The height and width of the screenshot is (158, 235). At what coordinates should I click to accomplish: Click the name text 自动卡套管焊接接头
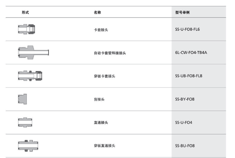tap(110, 53)
